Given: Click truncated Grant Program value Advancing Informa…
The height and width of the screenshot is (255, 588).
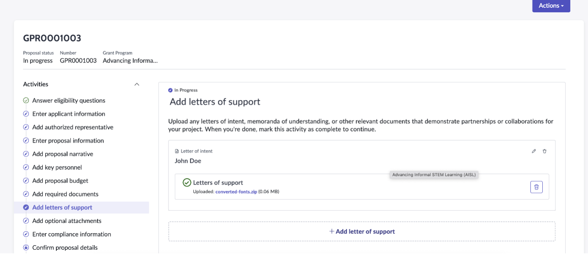Looking at the screenshot, I should click(x=130, y=60).
